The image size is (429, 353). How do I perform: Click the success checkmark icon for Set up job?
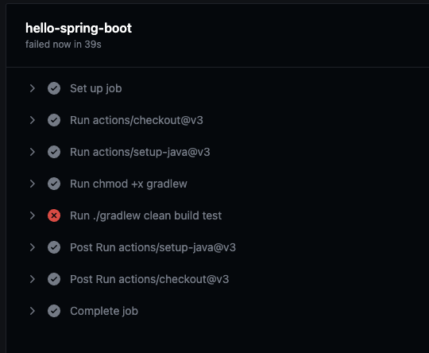point(54,88)
